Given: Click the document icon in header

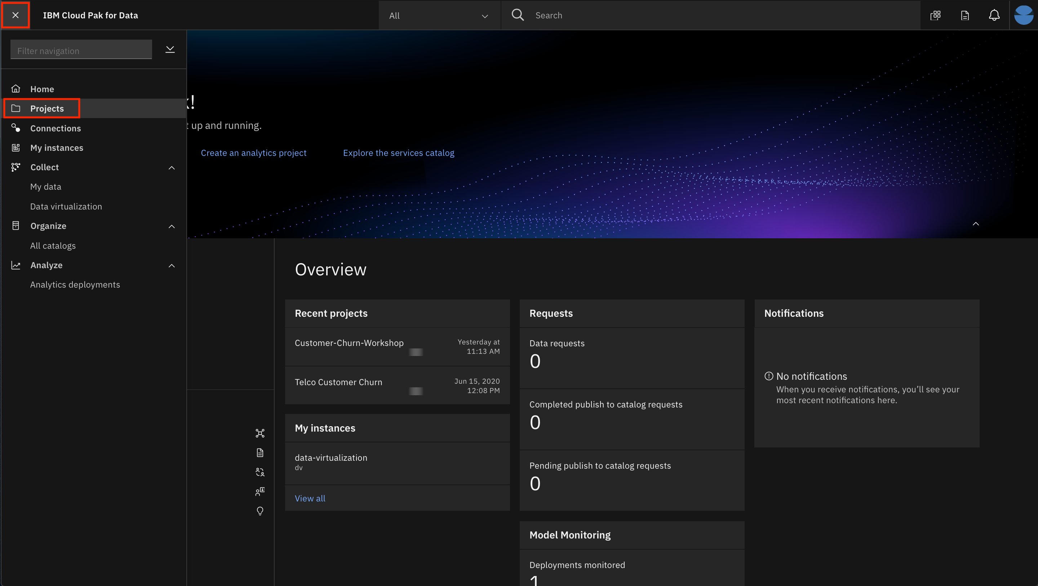Looking at the screenshot, I should [965, 15].
